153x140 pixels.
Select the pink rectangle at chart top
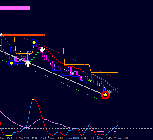click(15, 8)
